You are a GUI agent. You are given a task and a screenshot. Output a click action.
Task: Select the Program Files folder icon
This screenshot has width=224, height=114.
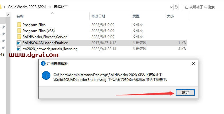pos(19,25)
